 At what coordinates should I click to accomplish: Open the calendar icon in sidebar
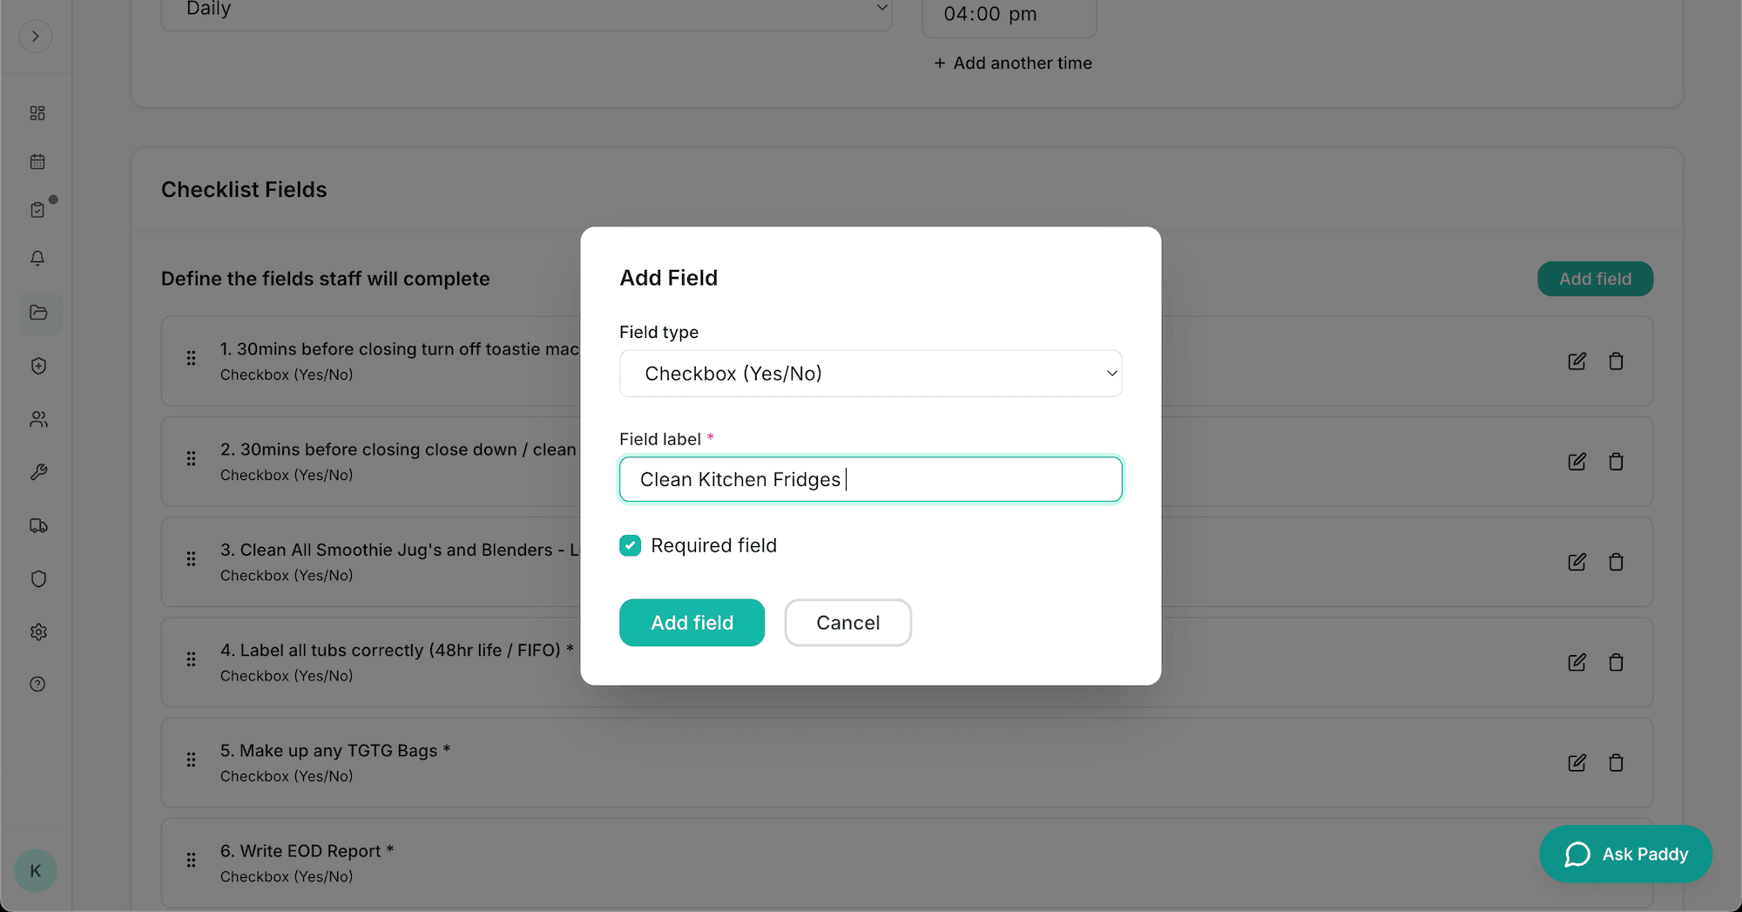point(37,162)
